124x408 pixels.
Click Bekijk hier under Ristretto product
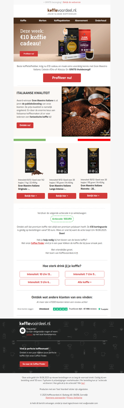pyautogui.click(x=93, y=196)
